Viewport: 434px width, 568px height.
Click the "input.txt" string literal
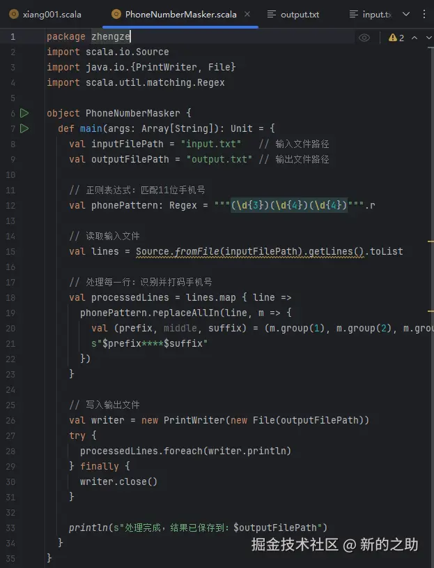pos(210,144)
